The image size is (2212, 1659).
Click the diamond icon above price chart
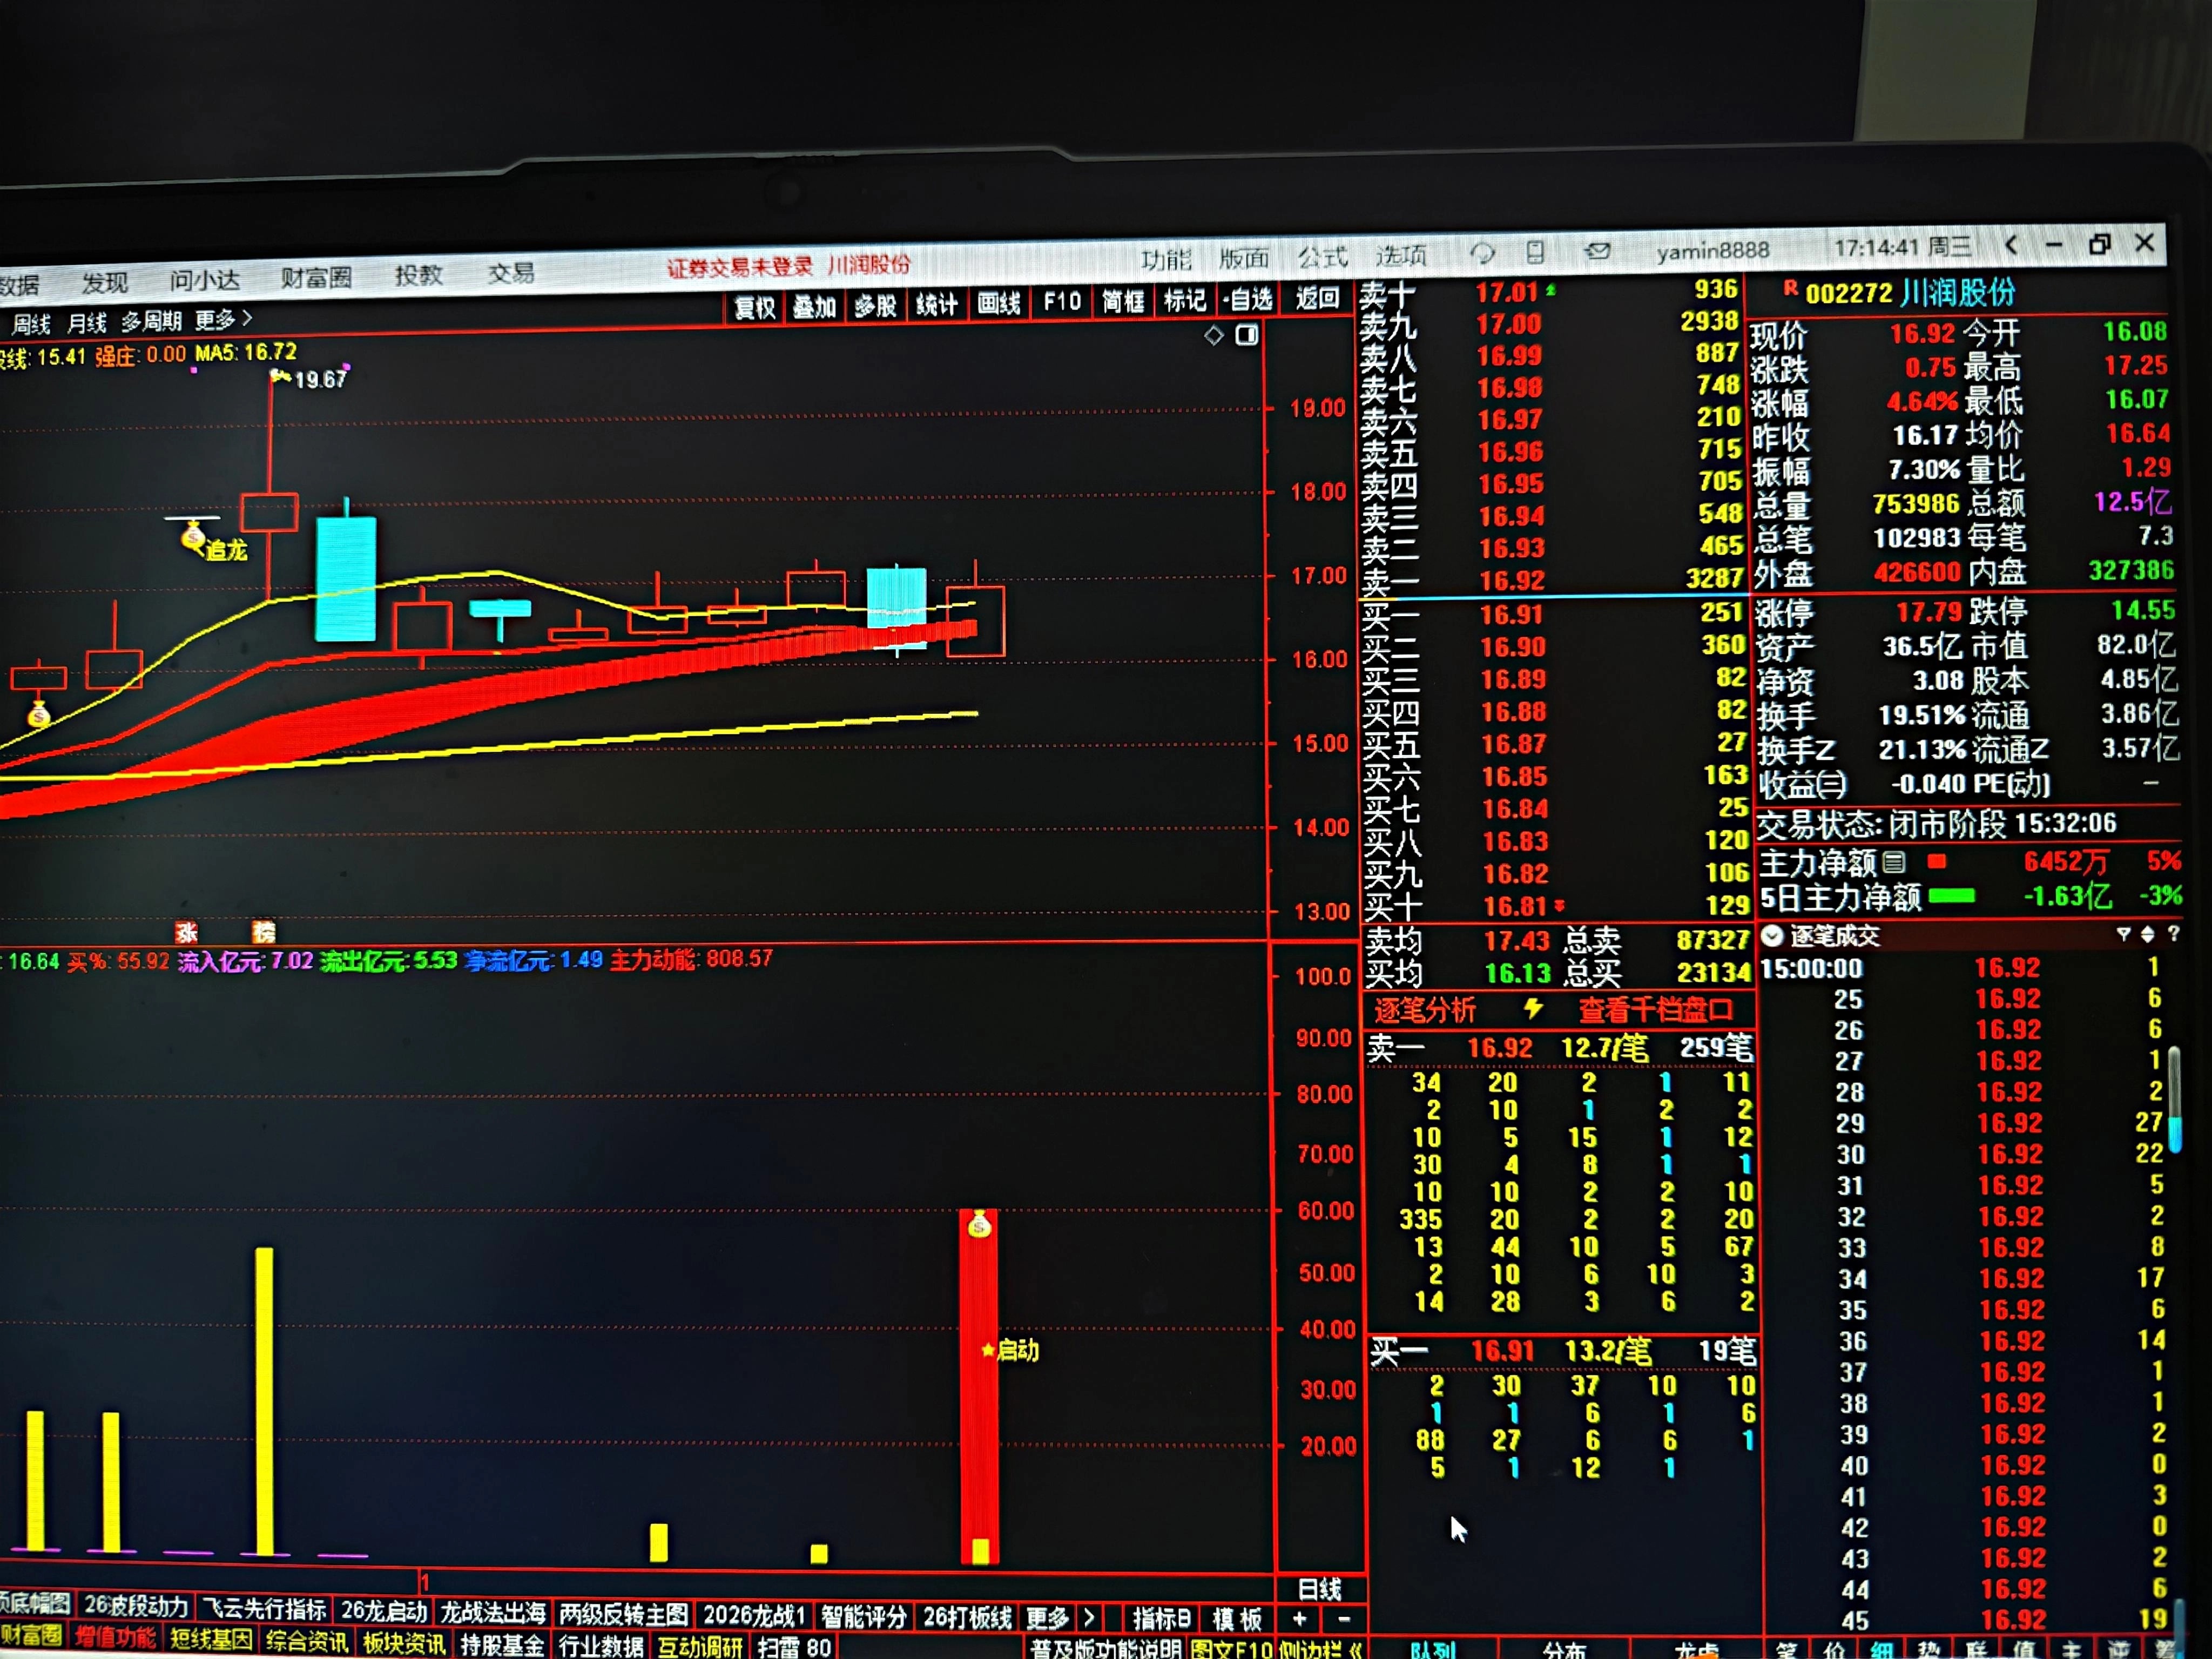tap(1214, 336)
